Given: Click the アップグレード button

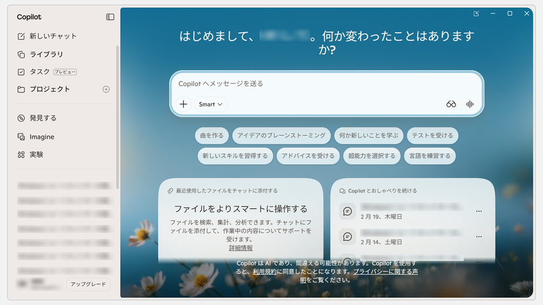Looking at the screenshot, I should (89, 284).
